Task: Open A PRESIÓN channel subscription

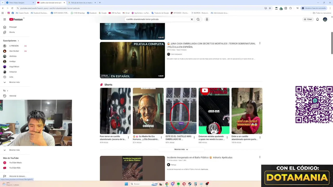Action: 15,46
